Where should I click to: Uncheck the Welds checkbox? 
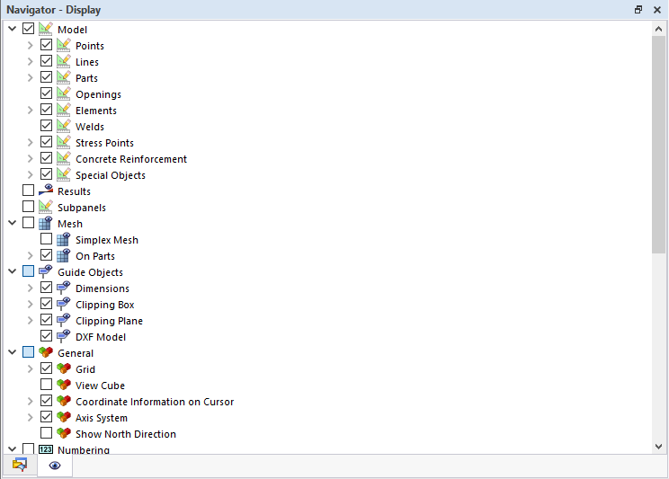pyautogui.click(x=46, y=126)
